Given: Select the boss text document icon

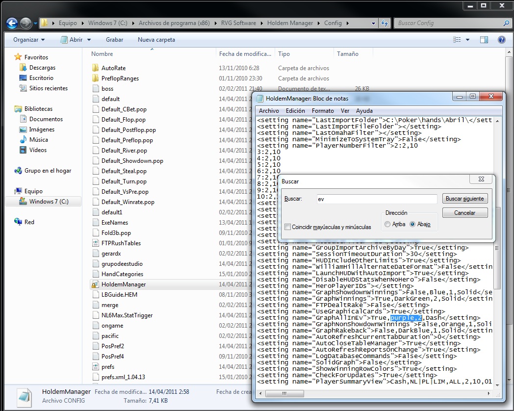Looking at the screenshot, I should point(95,88).
